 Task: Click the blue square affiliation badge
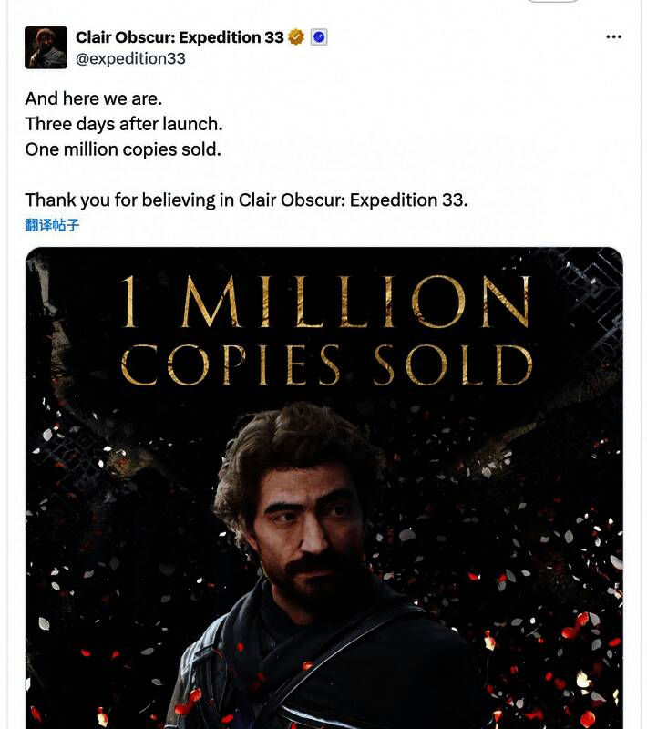tap(319, 37)
